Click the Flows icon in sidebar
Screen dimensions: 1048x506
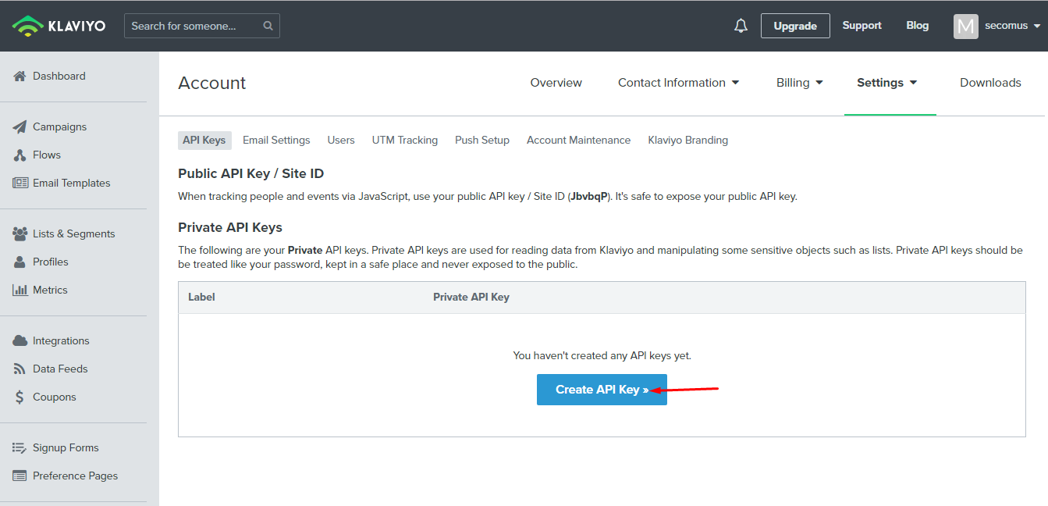tap(20, 155)
